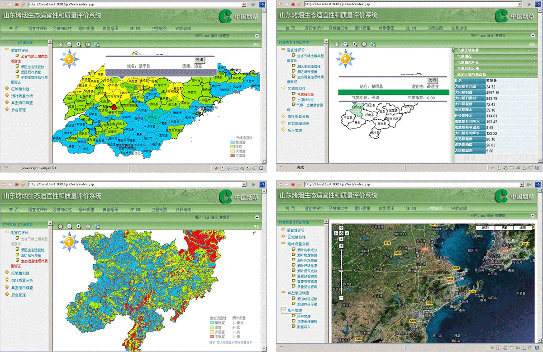Image resolution: width=543 pixels, height=352 pixels.
Task: Click zoom-out magnifier in top-left window toolbar
Action: click(69, 44)
